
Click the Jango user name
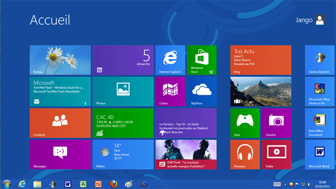(x=304, y=20)
